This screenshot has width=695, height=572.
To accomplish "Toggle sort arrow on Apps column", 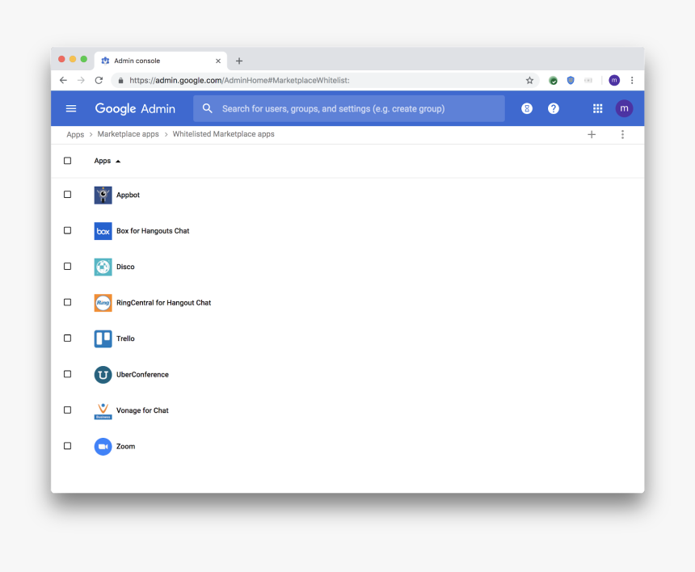I will (x=118, y=162).
